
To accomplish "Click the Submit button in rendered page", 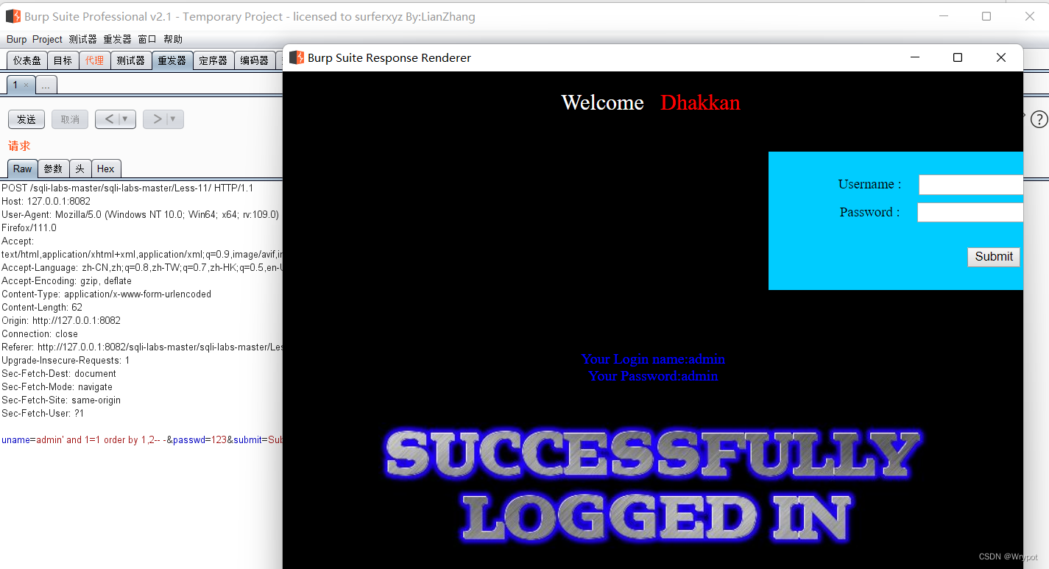I will click(x=994, y=257).
